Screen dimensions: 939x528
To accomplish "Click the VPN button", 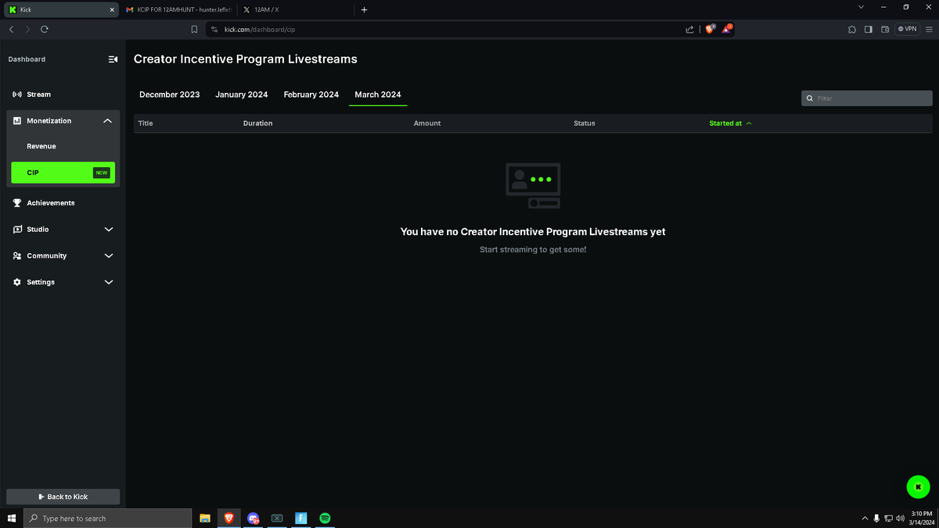I will pos(908,29).
